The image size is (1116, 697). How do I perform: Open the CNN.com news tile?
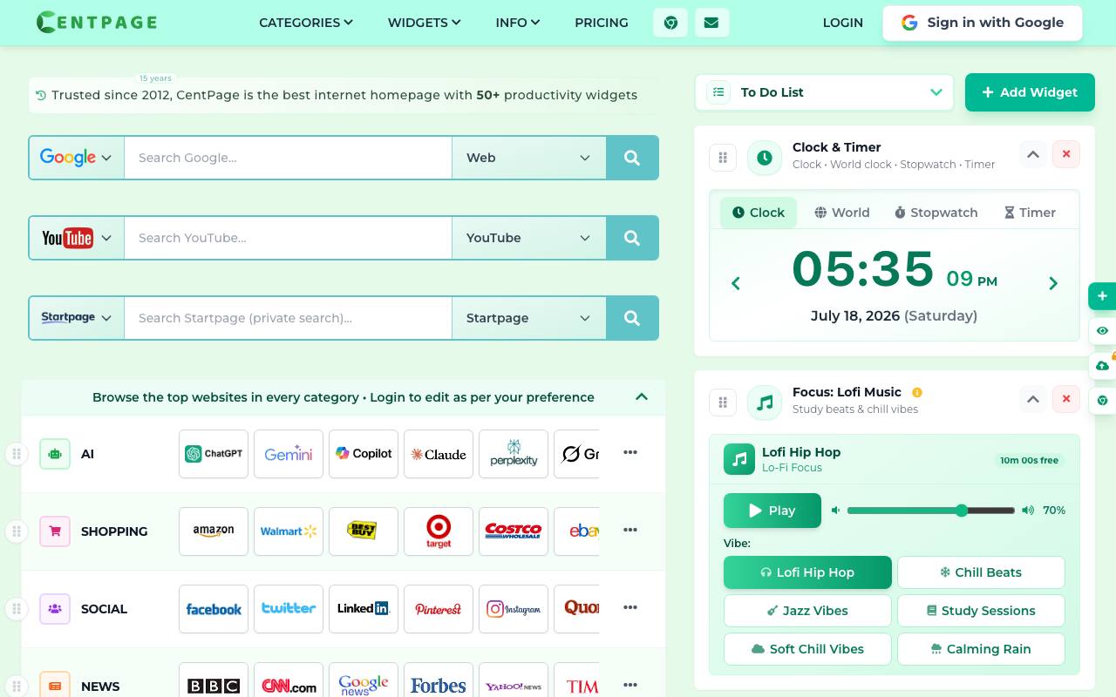point(289,680)
